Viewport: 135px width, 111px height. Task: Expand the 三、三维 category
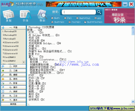[13, 71]
